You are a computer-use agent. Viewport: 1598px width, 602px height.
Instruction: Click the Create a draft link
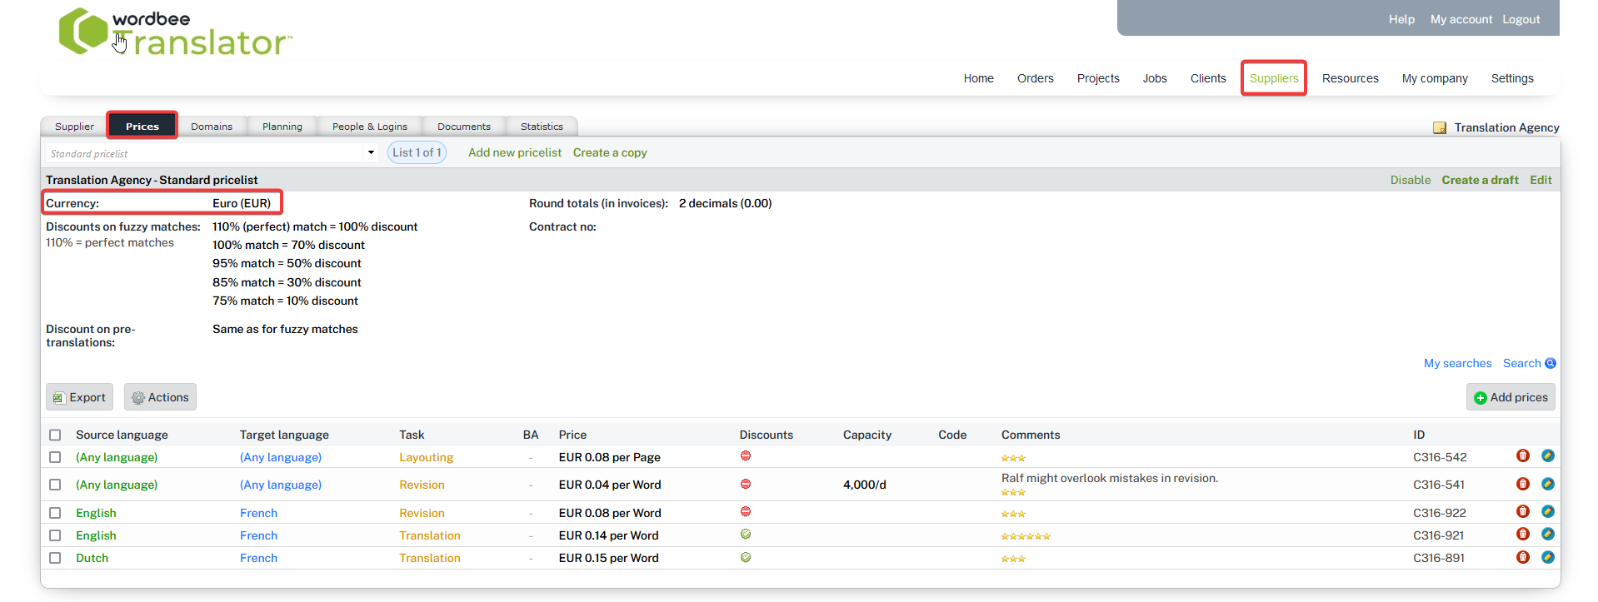click(x=1480, y=180)
